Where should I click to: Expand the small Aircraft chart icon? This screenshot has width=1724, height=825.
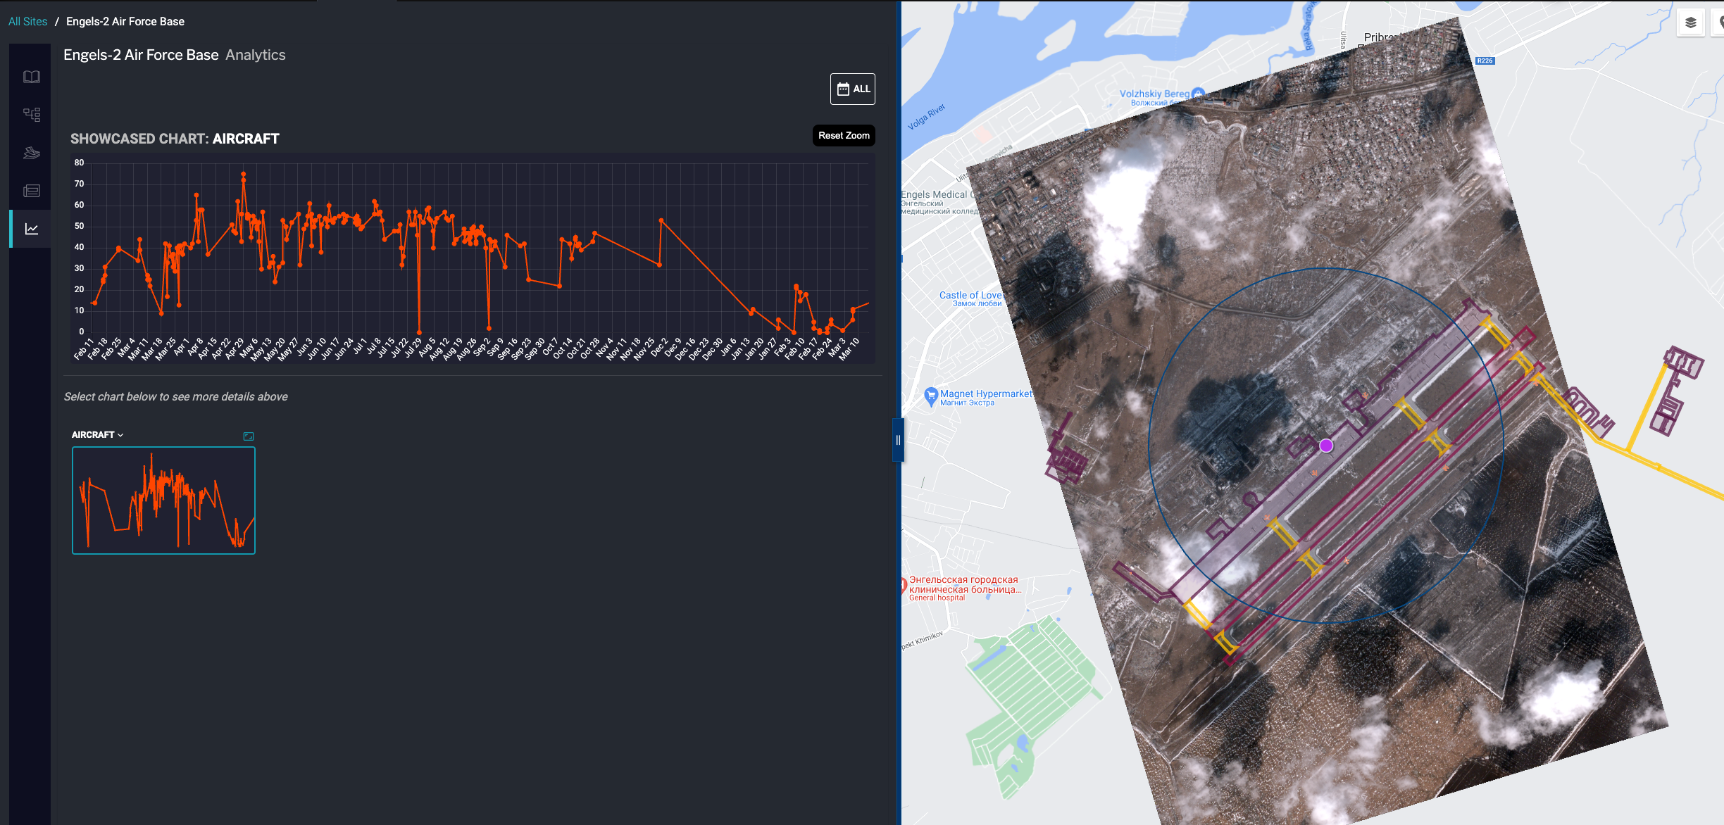248,436
